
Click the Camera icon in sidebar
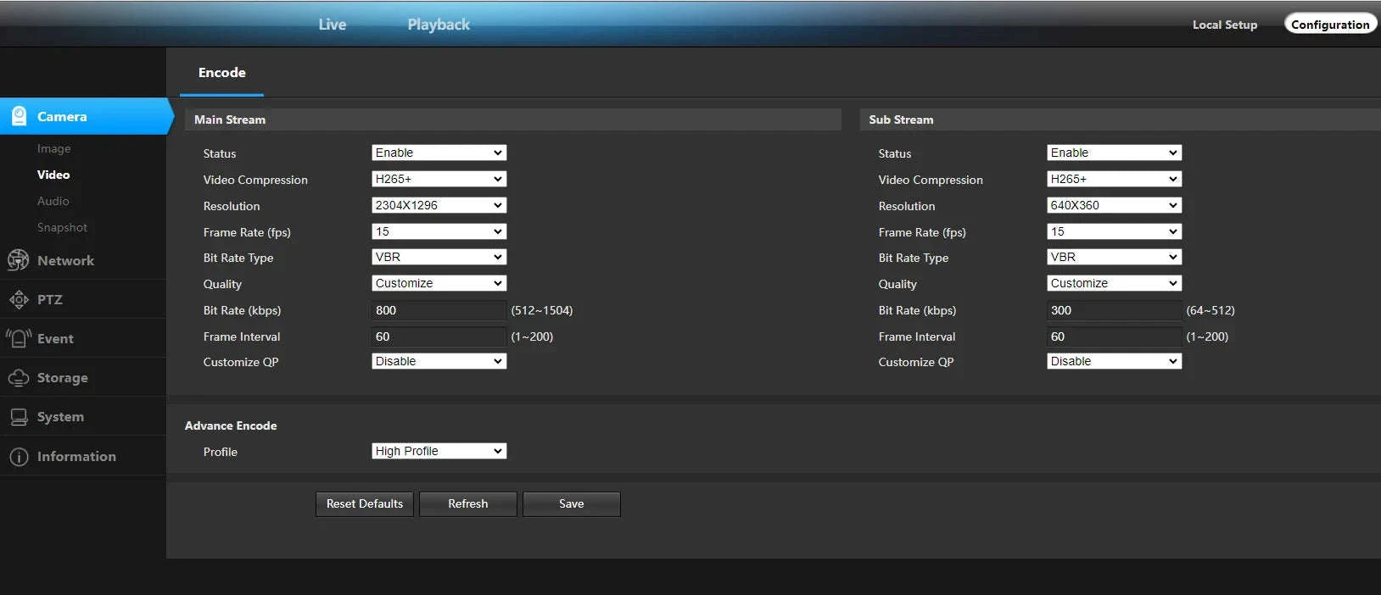tap(19, 116)
